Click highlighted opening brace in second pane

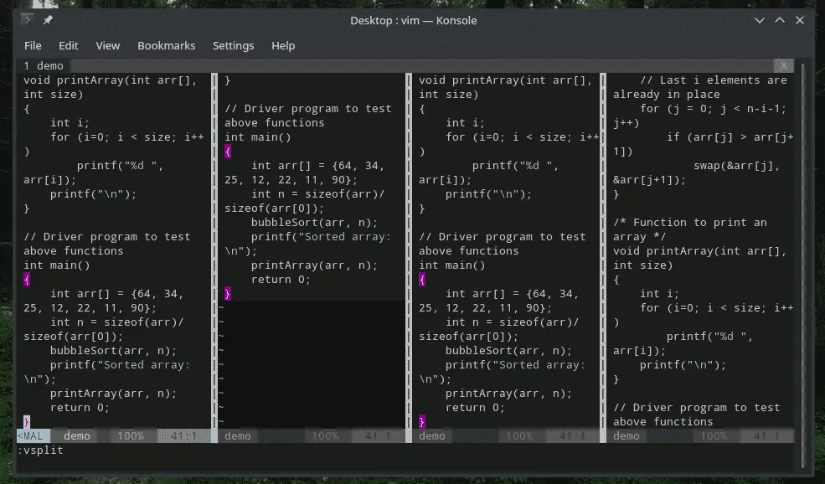pos(228,152)
